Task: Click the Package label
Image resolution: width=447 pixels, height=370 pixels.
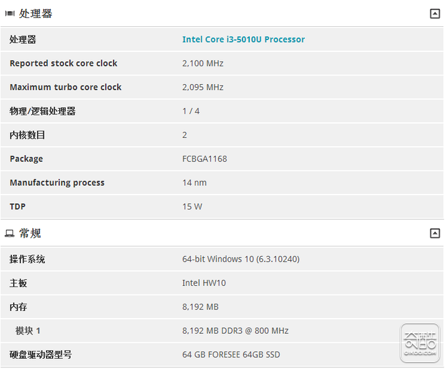Action: click(x=26, y=159)
